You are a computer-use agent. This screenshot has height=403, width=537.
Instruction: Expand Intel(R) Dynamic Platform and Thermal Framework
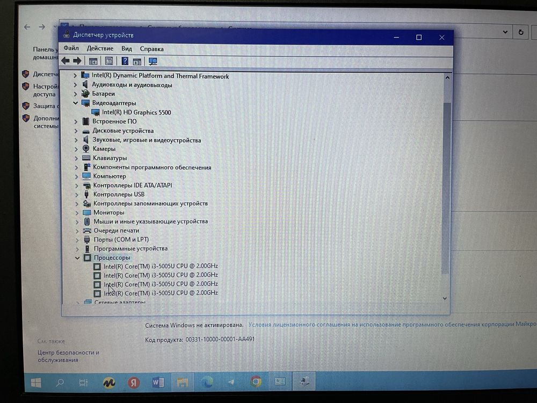pyautogui.click(x=75, y=75)
